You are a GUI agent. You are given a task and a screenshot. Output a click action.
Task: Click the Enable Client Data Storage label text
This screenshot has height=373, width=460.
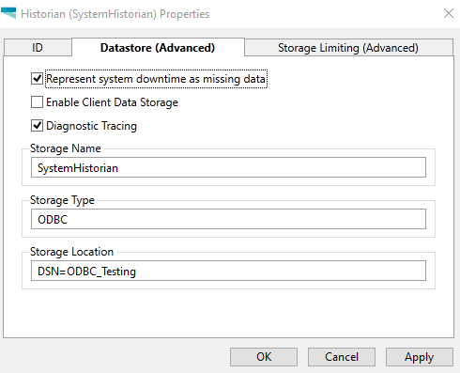(x=112, y=102)
